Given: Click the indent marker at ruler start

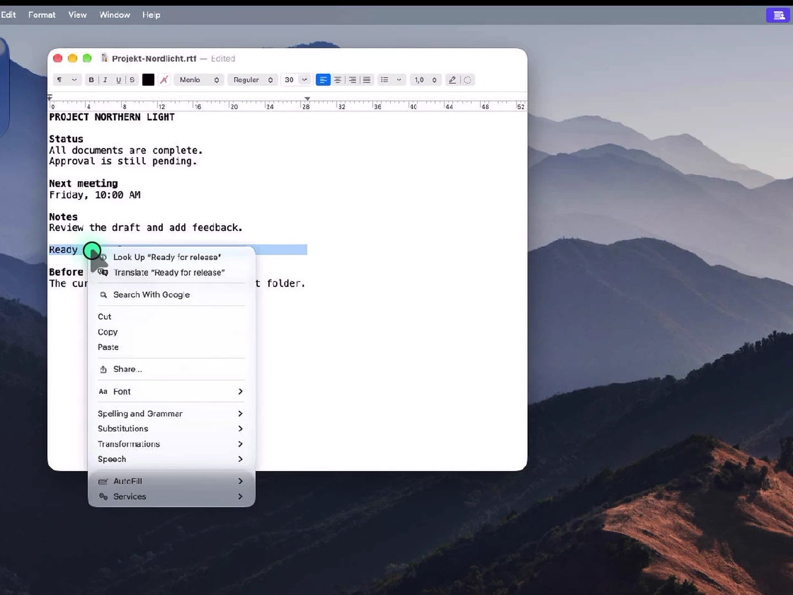Looking at the screenshot, I should click(x=50, y=98).
